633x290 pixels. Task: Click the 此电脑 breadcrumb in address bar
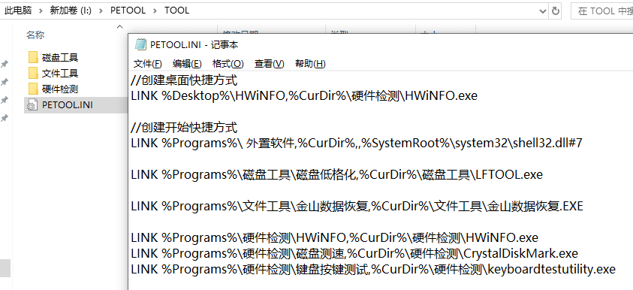coord(18,11)
